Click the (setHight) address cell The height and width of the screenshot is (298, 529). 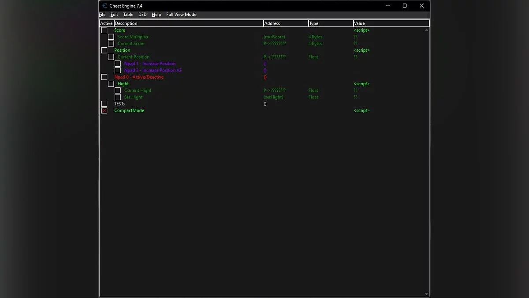pyautogui.click(x=273, y=97)
